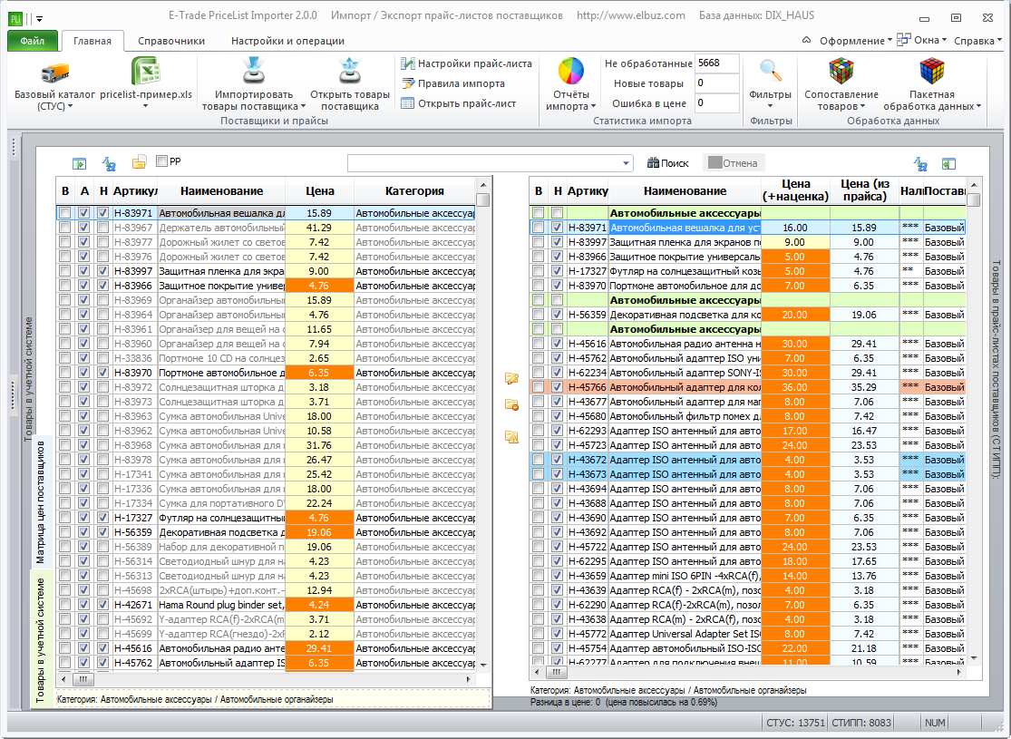Click right panel sort icon in top toolbar

tap(920, 164)
